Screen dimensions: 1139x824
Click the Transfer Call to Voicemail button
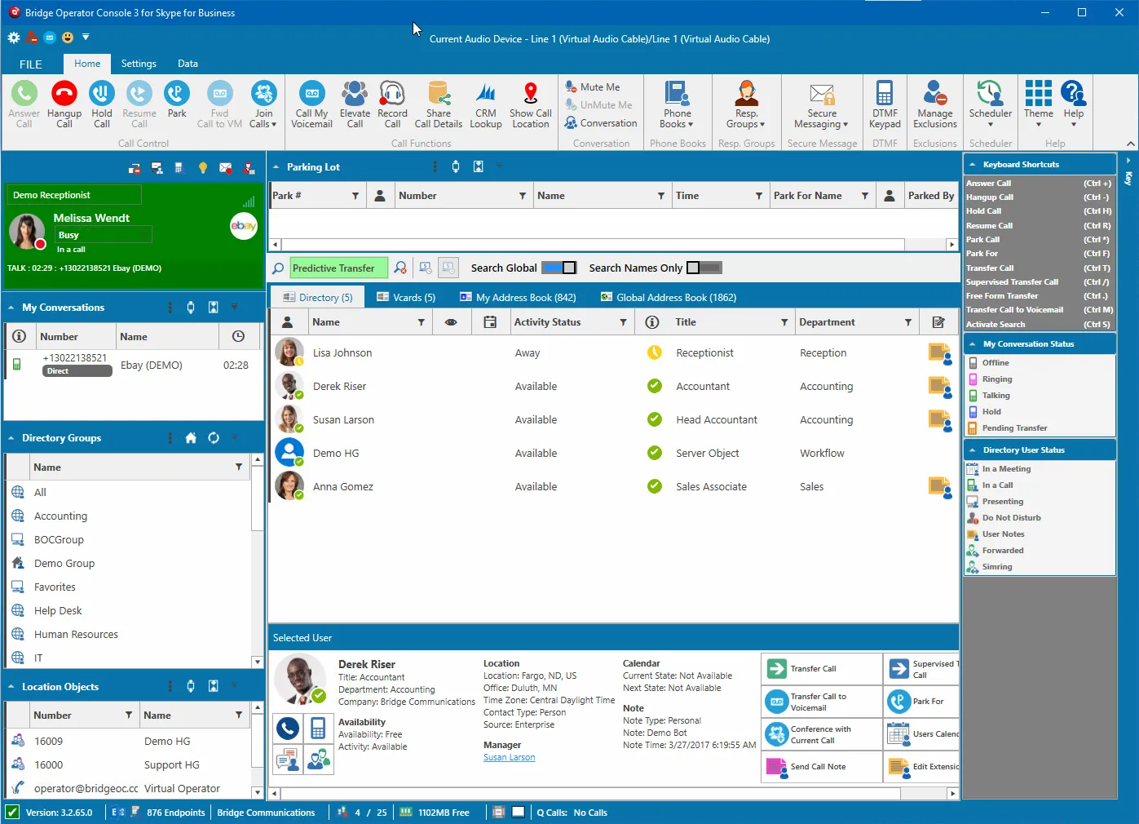coord(822,702)
